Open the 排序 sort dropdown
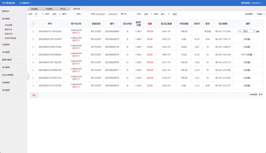 coord(165,14)
